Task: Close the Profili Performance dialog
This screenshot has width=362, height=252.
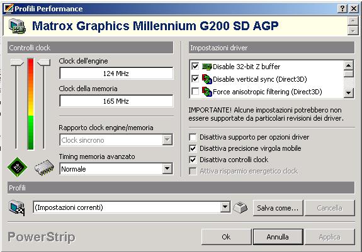Action: point(354,9)
